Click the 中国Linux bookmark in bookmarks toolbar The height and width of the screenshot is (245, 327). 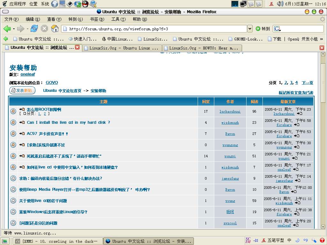click(x=117, y=39)
